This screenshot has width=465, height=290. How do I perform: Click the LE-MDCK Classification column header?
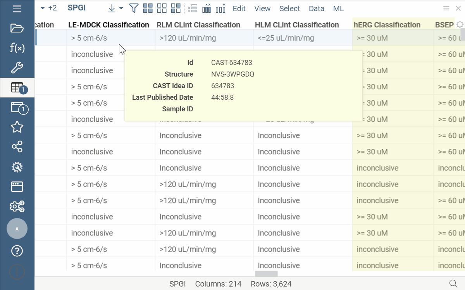(108, 25)
